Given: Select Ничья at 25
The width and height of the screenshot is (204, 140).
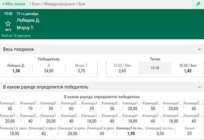Looking at the screenshot, I should [189, 131].
